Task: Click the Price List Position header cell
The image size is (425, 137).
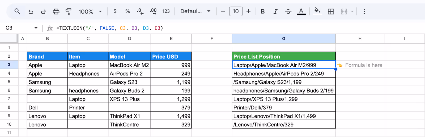Action: [x=284, y=56]
